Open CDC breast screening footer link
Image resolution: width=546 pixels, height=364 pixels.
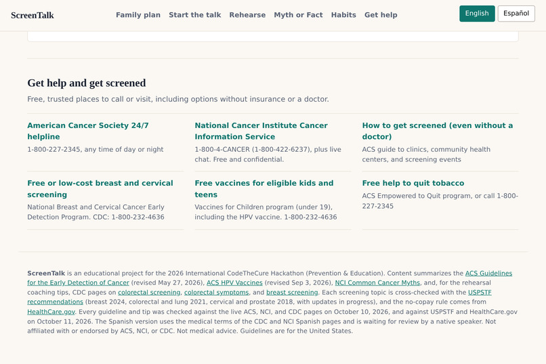pos(292,293)
